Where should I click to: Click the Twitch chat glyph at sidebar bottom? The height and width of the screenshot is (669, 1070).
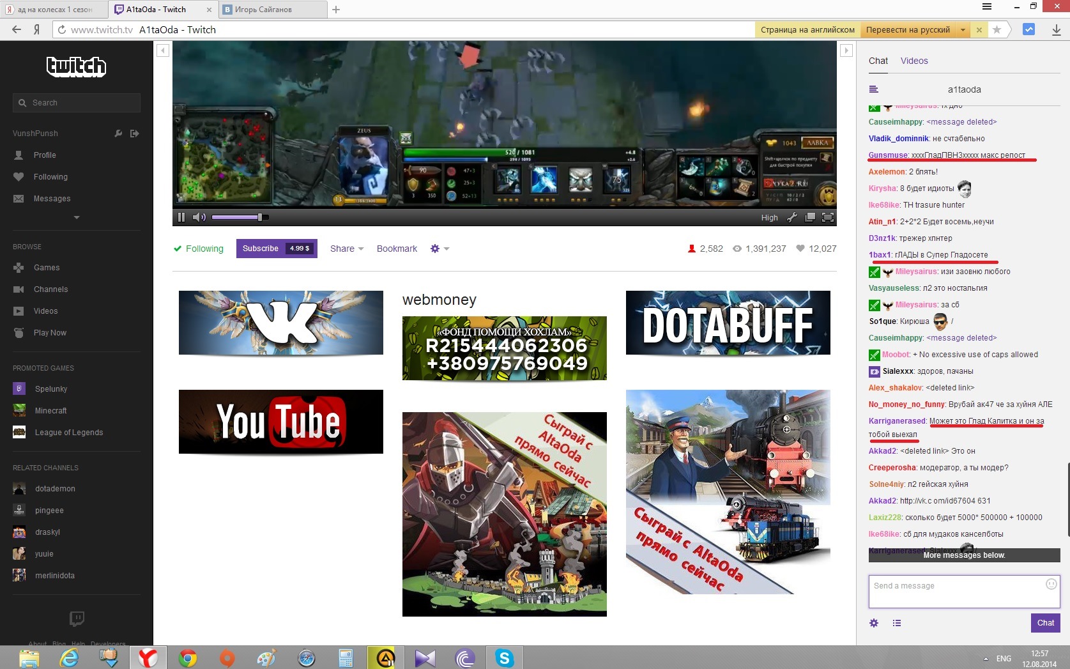[x=77, y=619]
